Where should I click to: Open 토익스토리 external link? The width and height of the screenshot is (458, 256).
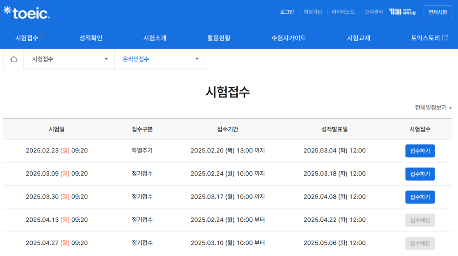coord(429,38)
